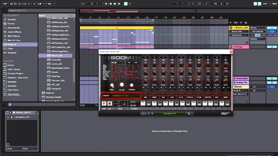Click the Arrangement Record button
Image resolution: width=278 pixels, height=156 pixels.
(115, 3)
